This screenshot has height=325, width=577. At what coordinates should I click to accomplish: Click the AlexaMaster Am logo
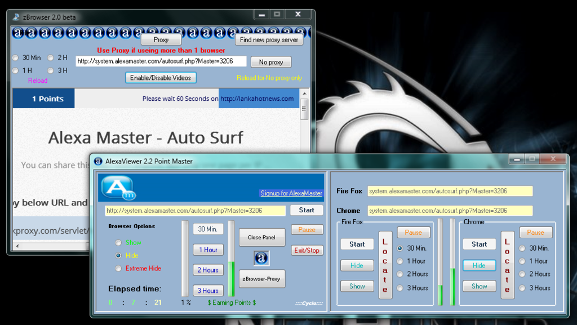point(118,188)
